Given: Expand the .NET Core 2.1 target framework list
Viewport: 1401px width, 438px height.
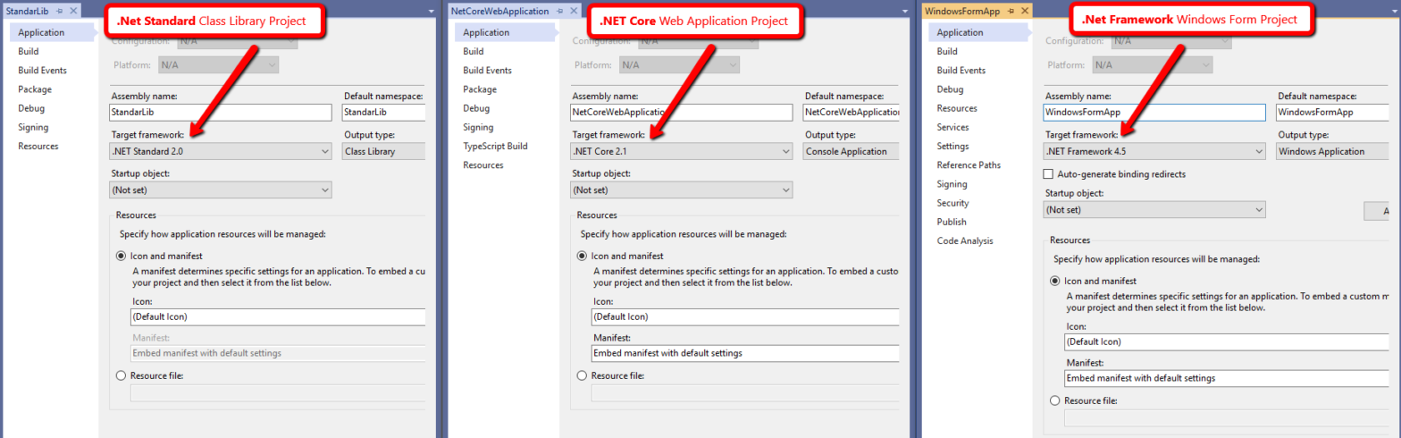Looking at the screenshot, I should [681, 152].
